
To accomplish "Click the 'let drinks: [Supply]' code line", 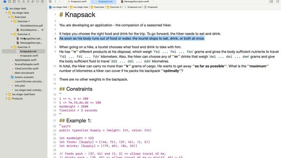I will (x=98, y=146).
